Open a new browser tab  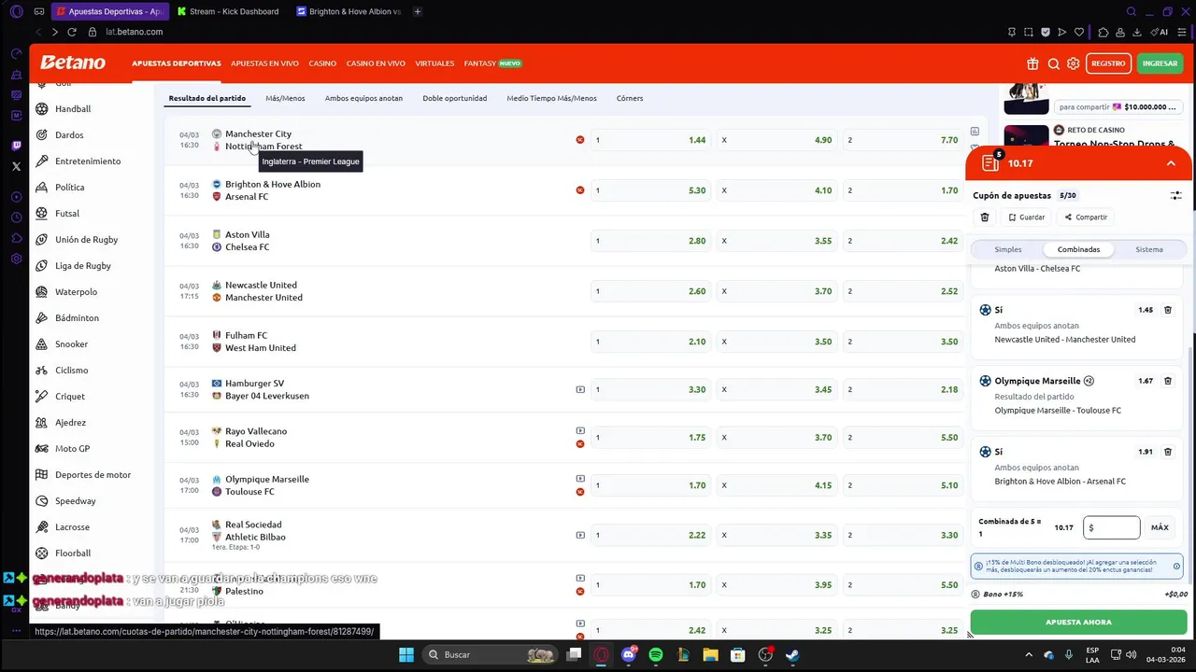point(418,11)
